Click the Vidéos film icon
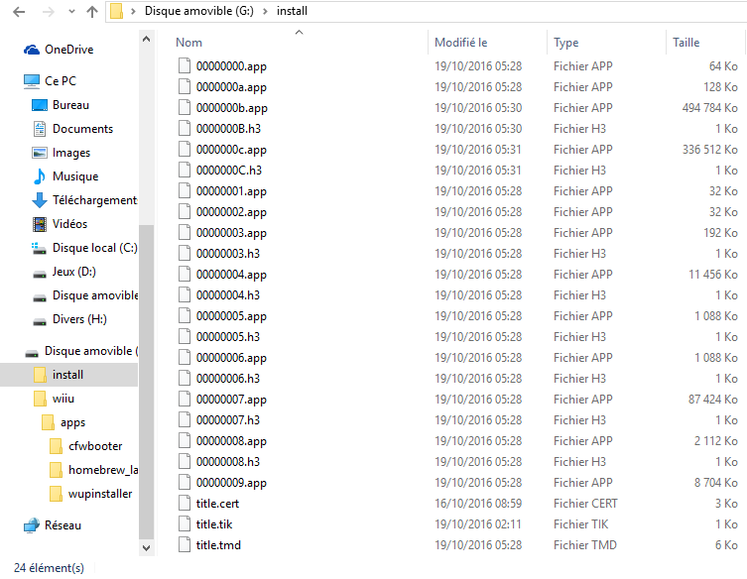Viewport: 747px width, 579px height. 40,224
